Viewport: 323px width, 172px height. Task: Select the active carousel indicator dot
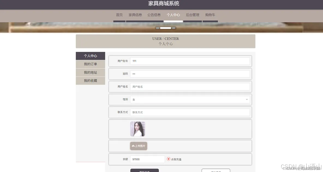(166, 28)
